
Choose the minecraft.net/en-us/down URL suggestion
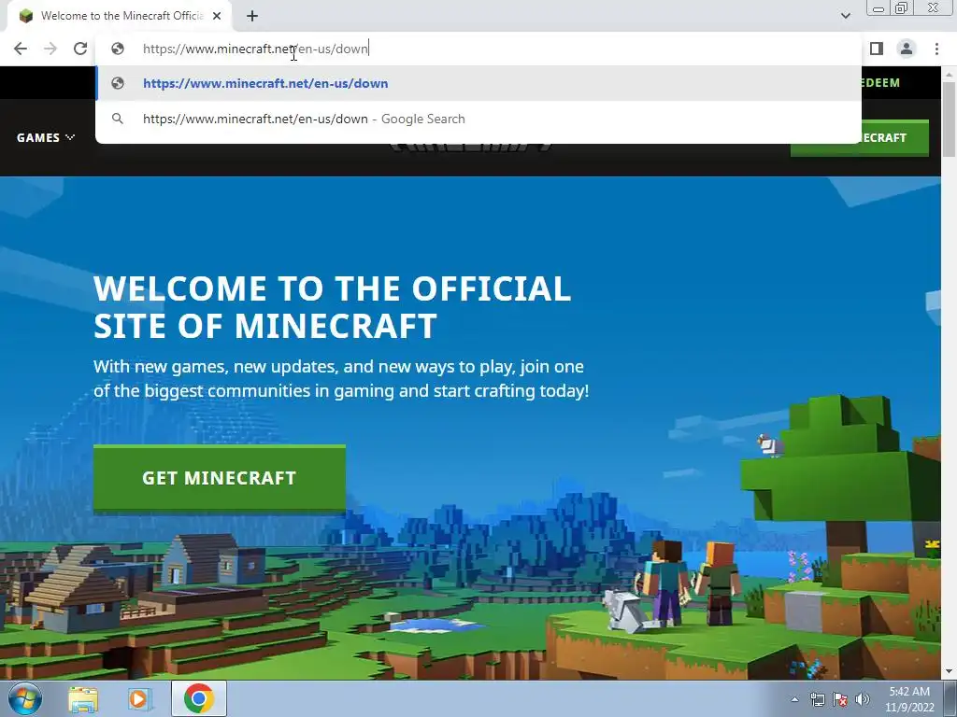478,83
